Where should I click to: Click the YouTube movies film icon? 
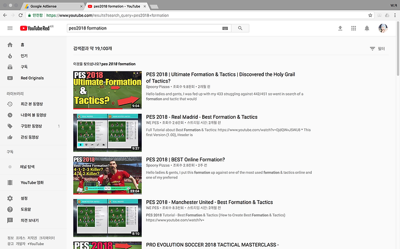click(x=10, y=182)
